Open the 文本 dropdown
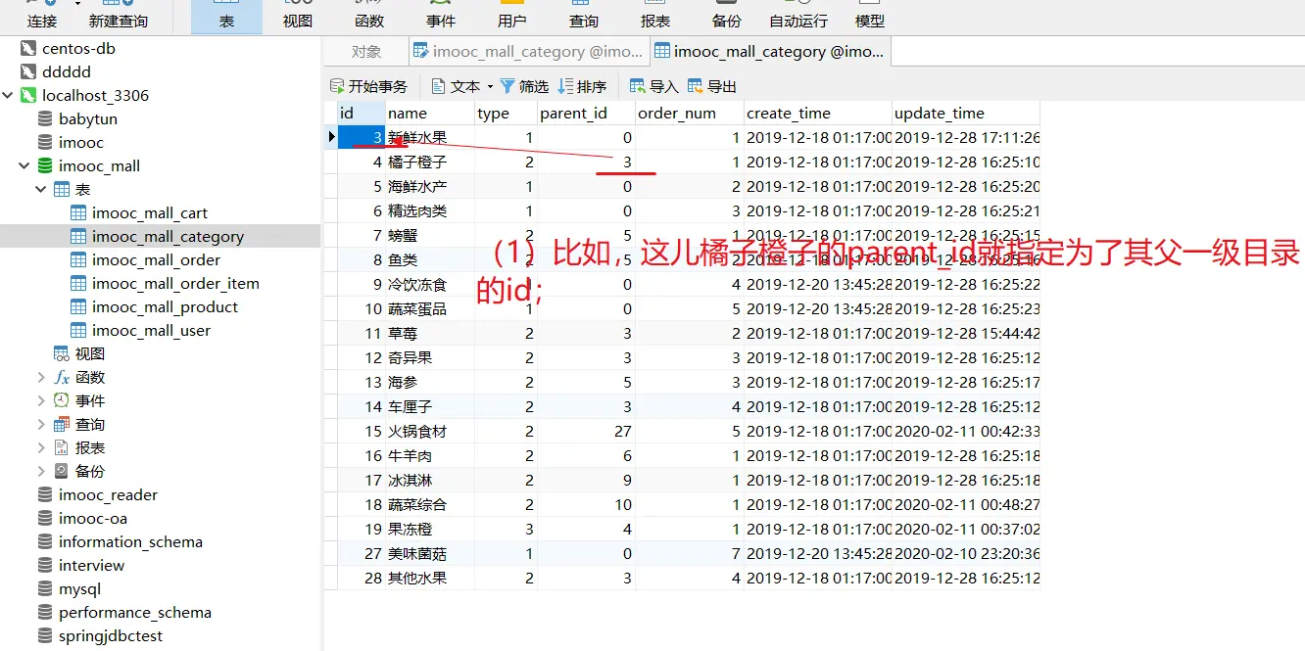The height and width of the screenshot is (651, 1305). [x=462, y=86]
